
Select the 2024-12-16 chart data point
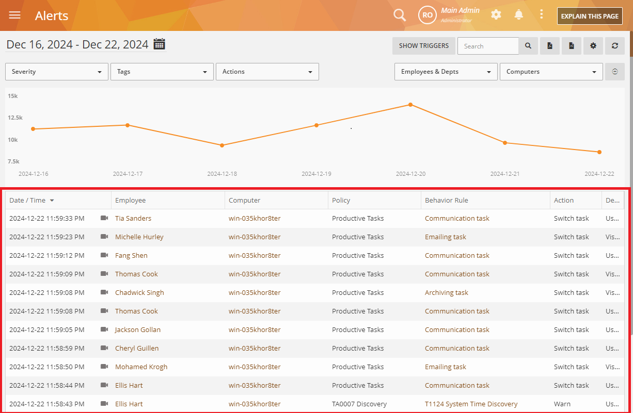[x=33, y=129]
